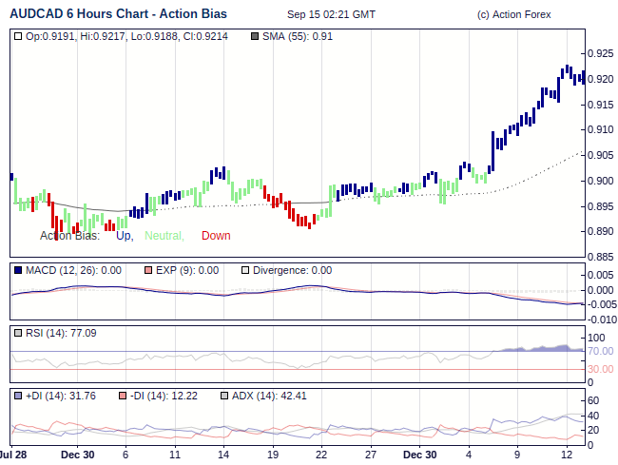Click the SMA (55) legend square
618x465 pixels.
pos(254,37)
